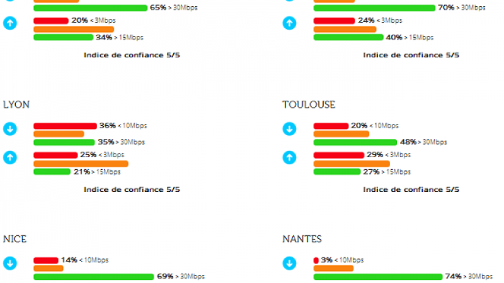Click Toulouse's green 48% download bar
The image size is (504, 283).
355,142
